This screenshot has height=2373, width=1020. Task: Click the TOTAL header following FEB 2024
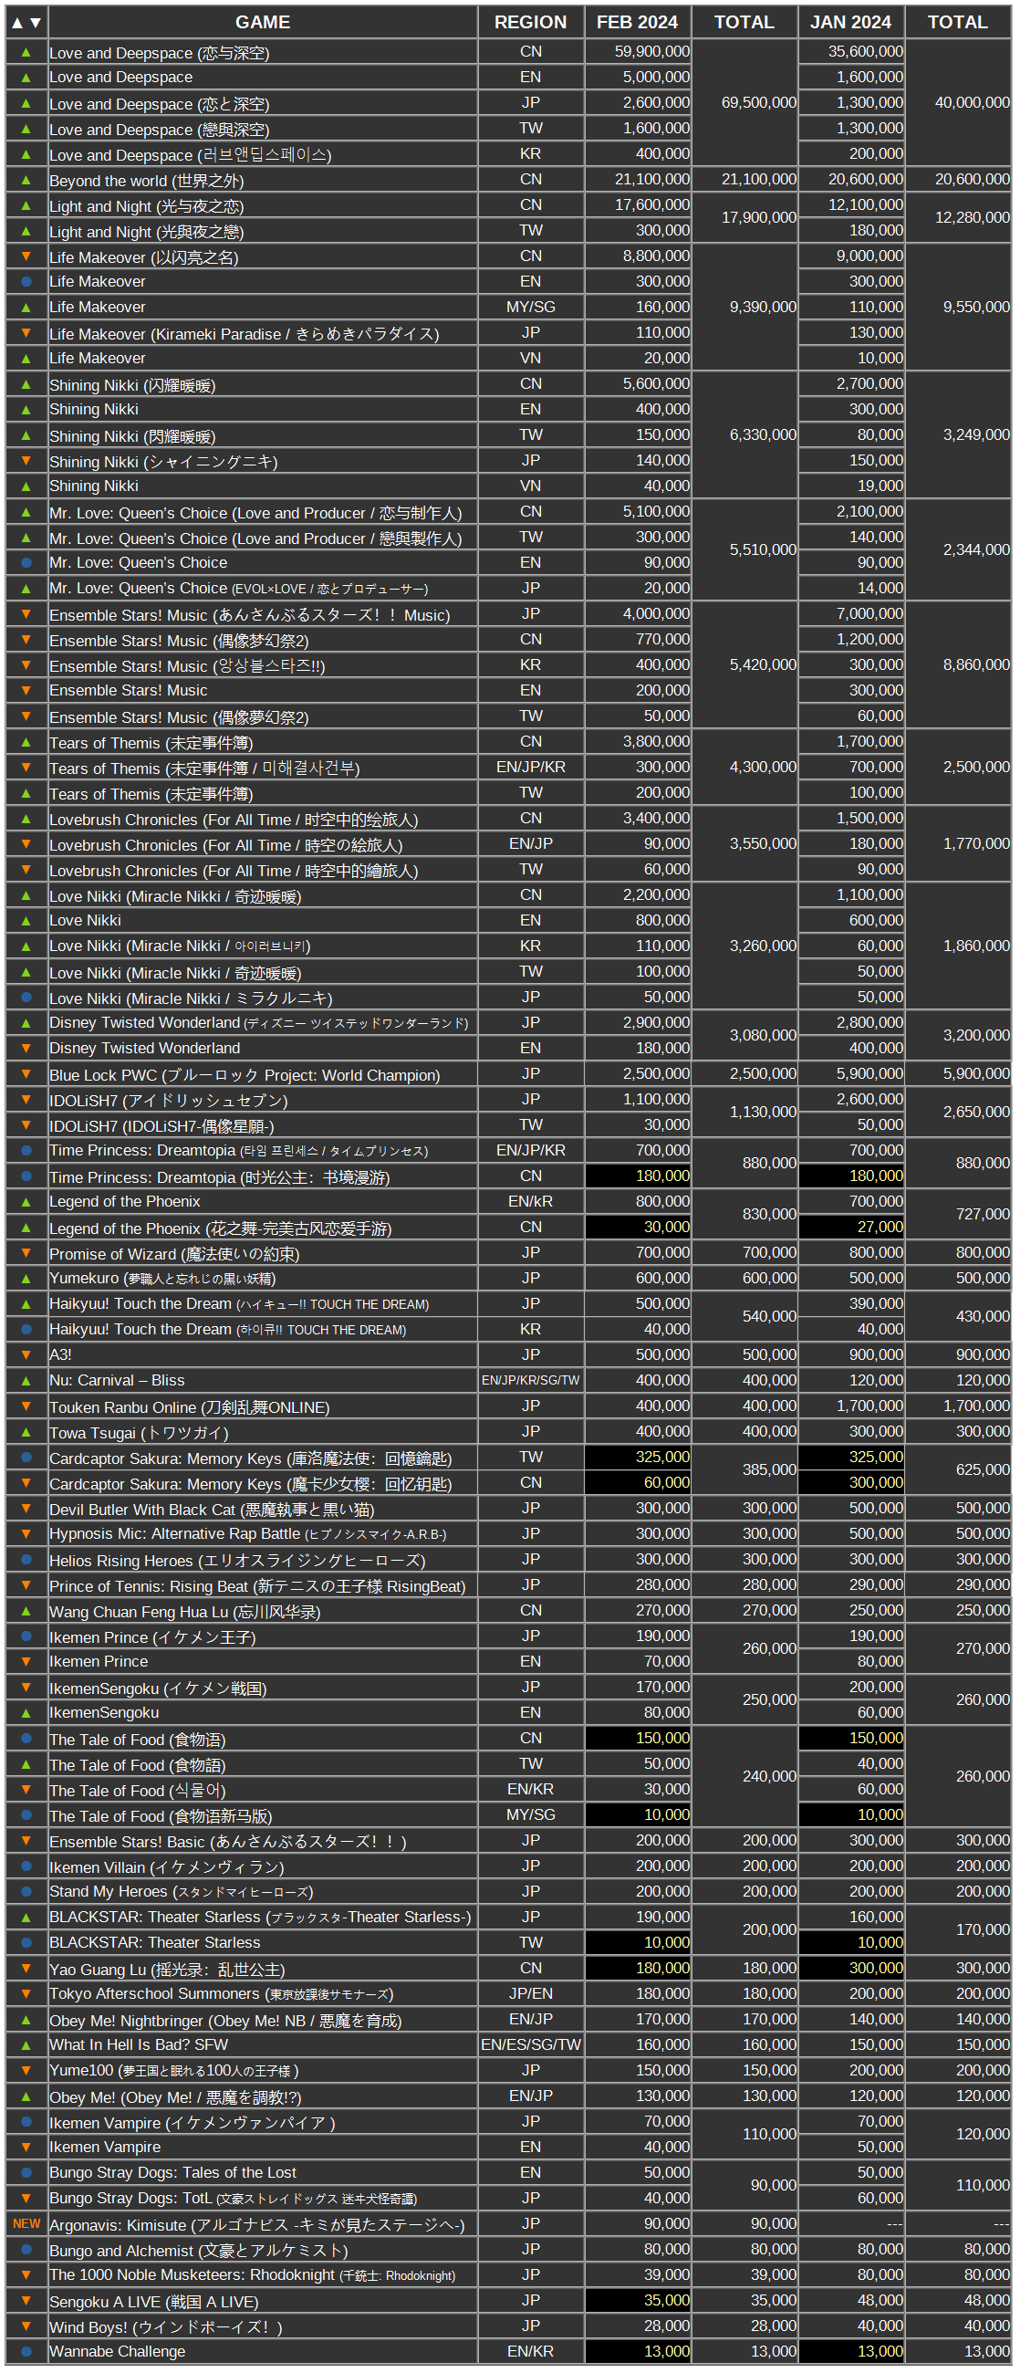click(744, 22)
